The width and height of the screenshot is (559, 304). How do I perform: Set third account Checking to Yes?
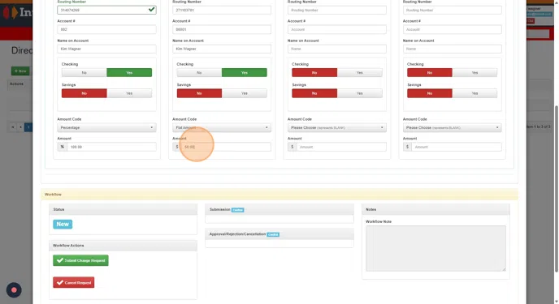[360, 72]
